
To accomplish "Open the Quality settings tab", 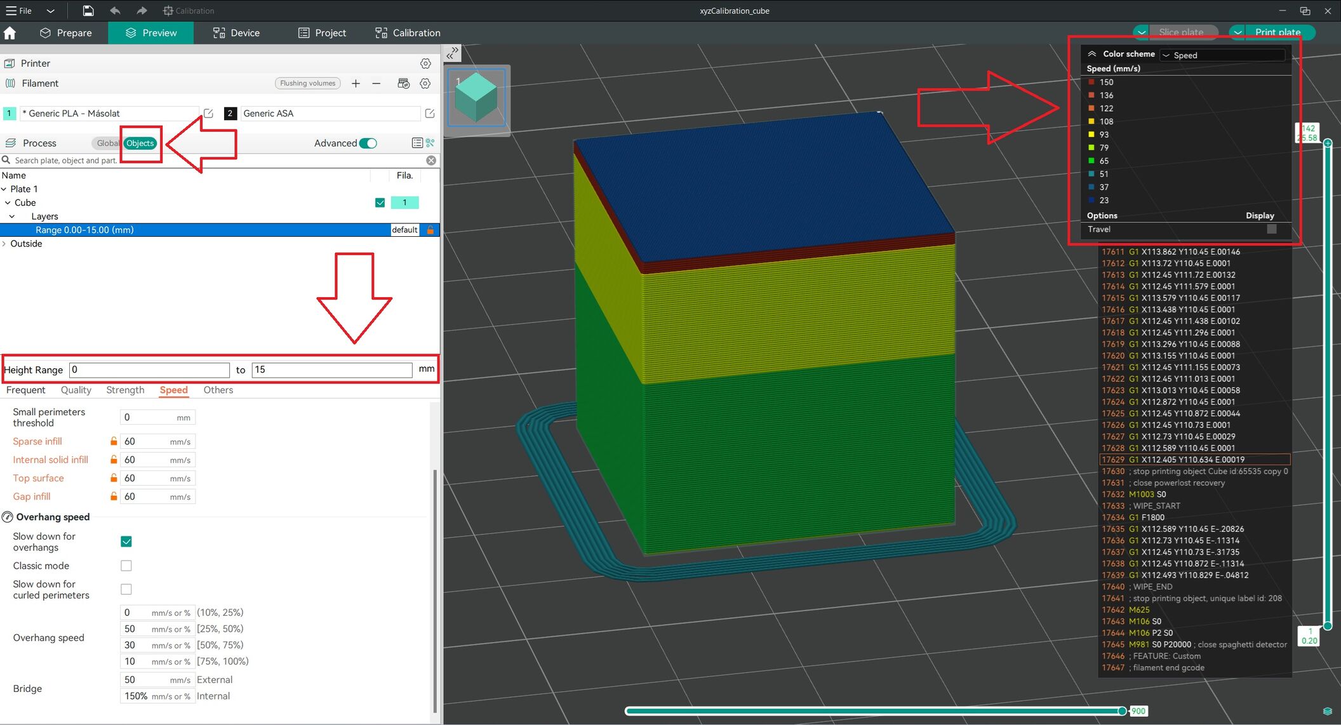I will [x=76, y=390].
